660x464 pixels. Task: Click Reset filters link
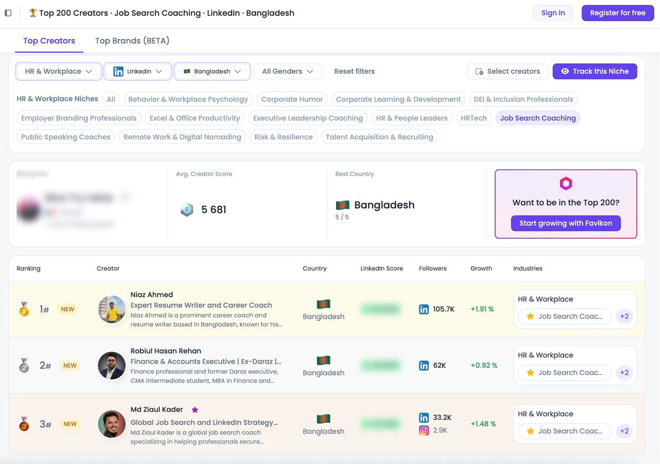[x=354, y=71]
